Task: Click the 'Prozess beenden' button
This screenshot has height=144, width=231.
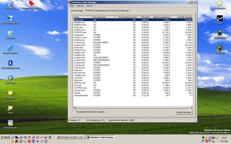Action: click(184, 112)
